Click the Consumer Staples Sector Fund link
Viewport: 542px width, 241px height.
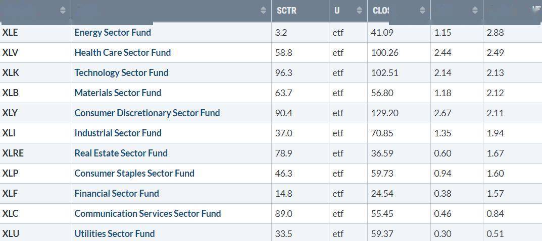point(134,173)
